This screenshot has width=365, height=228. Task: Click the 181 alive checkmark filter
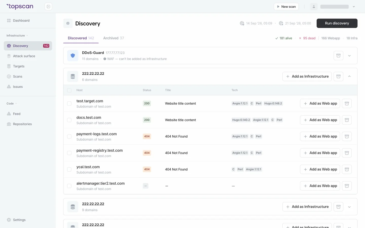(x=284, y=38)
